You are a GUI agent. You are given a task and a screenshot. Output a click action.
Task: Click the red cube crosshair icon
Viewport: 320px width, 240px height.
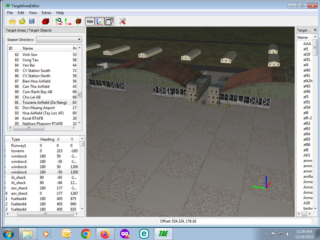coord(78,21)
